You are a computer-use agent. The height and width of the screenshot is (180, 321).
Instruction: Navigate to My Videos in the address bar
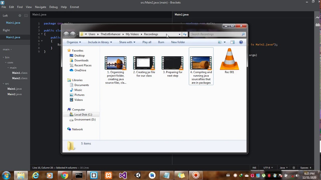coord(132,34)
